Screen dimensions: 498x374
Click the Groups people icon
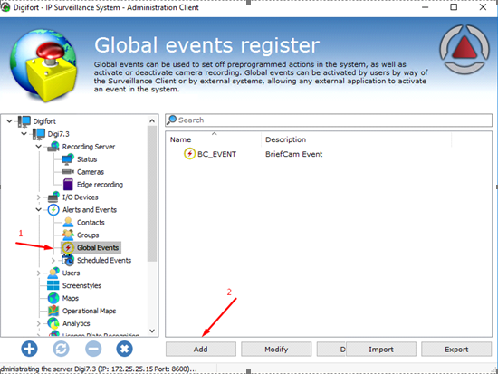68,235
